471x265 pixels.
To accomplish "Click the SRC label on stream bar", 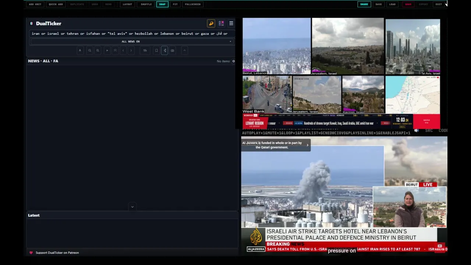I will tap(429, 131).
